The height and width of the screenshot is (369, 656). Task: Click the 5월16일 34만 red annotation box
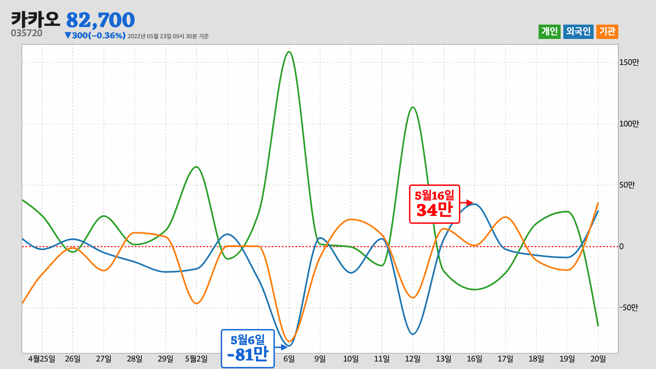435,204
